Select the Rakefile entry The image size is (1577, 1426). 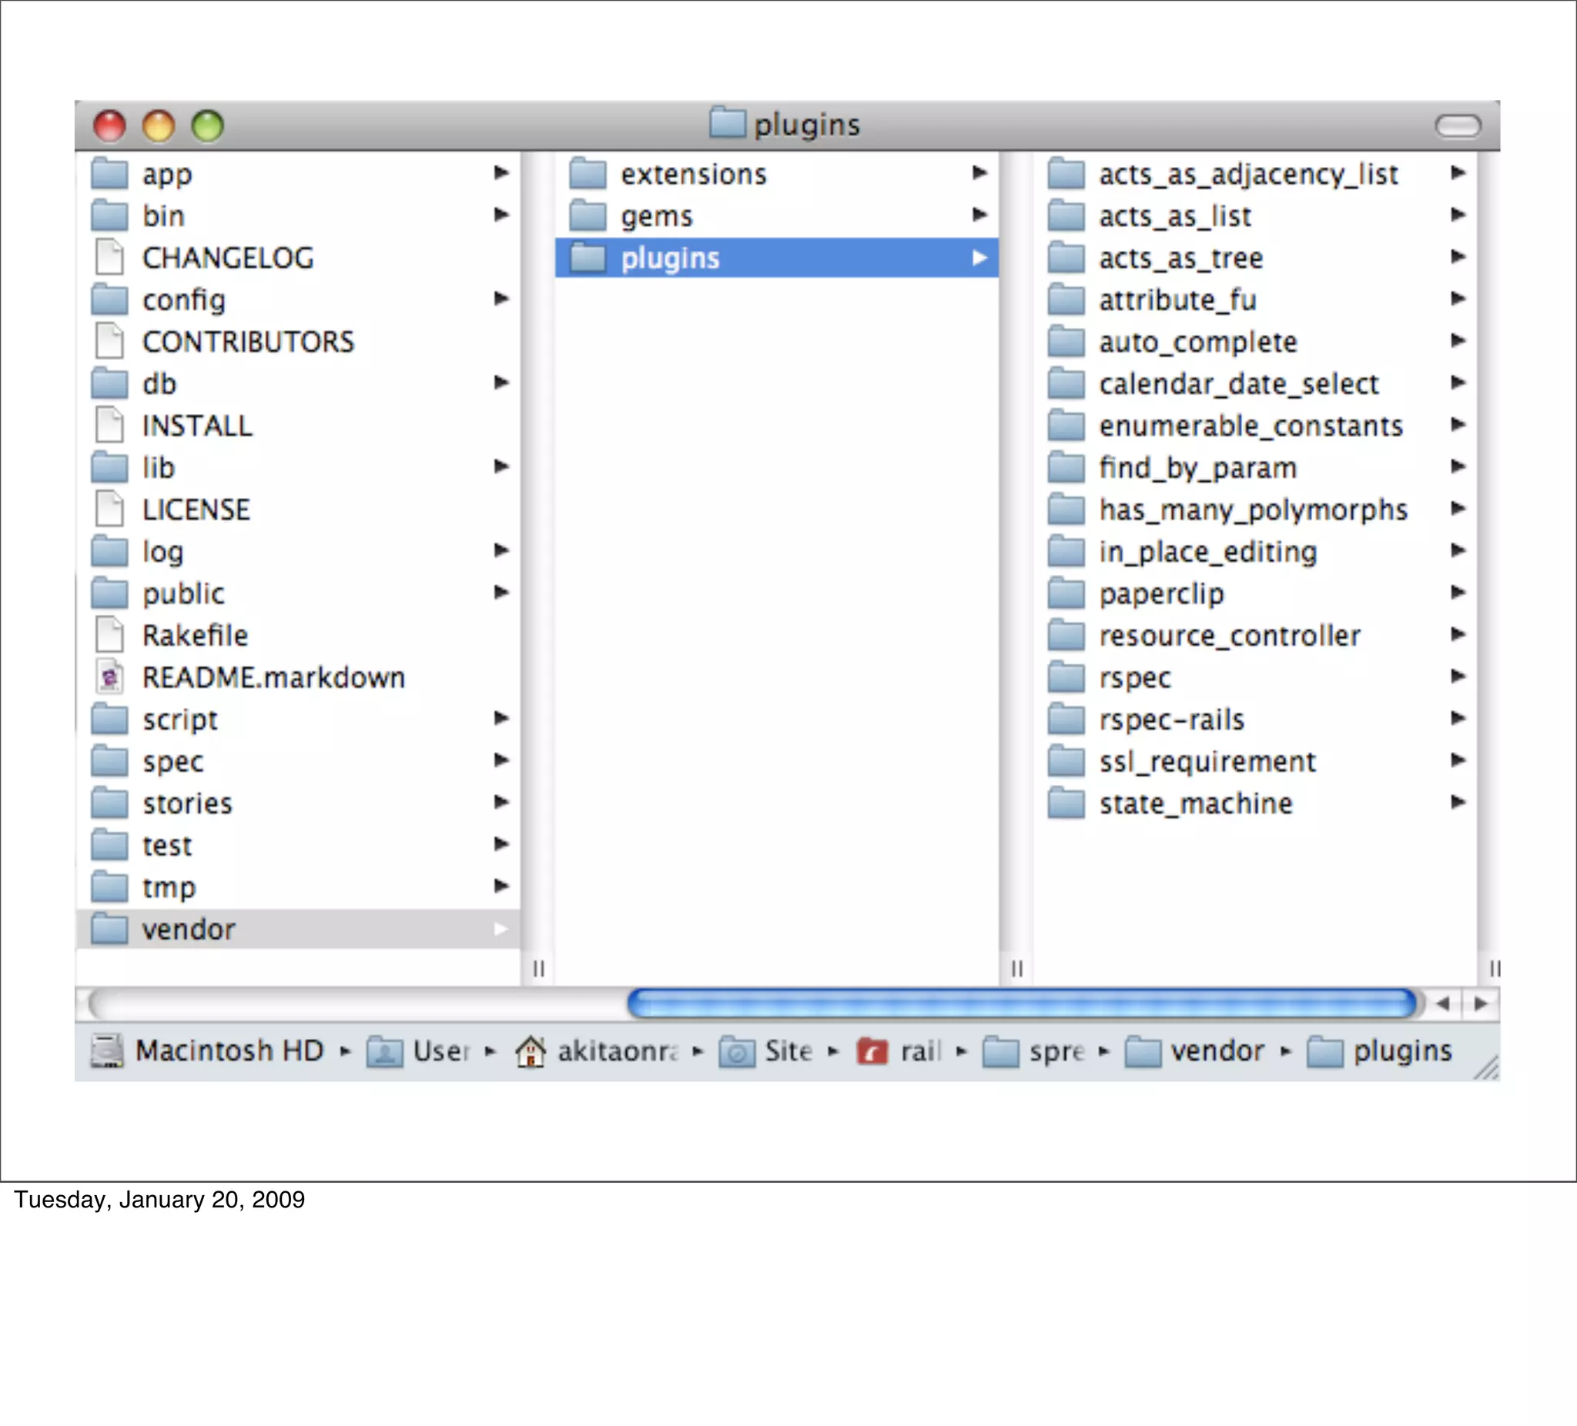point(195,636)
